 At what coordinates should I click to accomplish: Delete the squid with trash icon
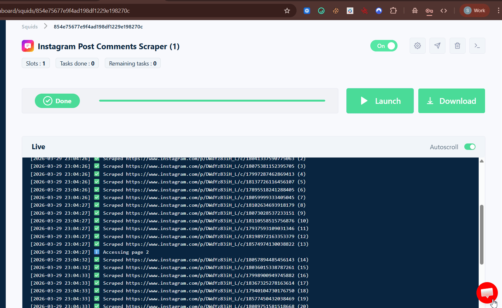click(457, 46)
